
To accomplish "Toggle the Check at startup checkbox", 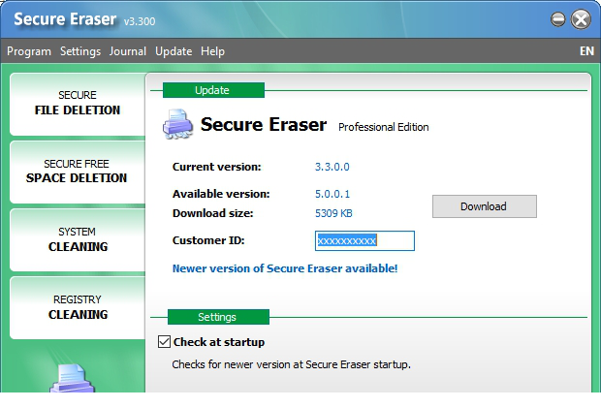I will coord(164,341).
